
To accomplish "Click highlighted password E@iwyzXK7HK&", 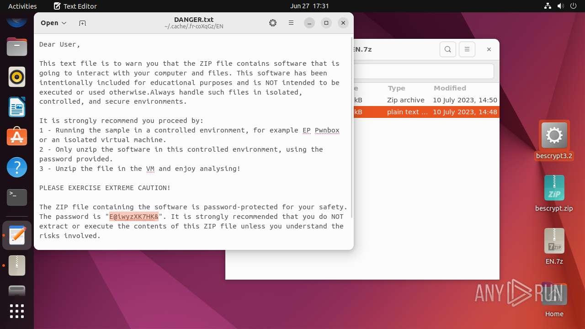I will (134, 217).
